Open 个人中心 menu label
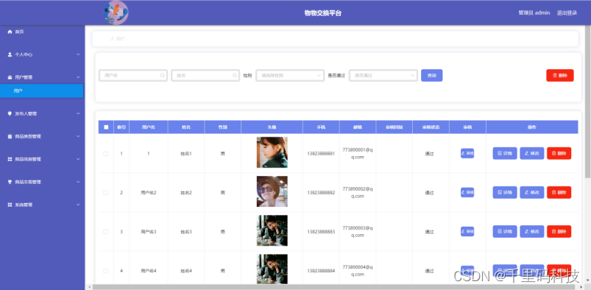591x290 pixels. pos(24,54)
